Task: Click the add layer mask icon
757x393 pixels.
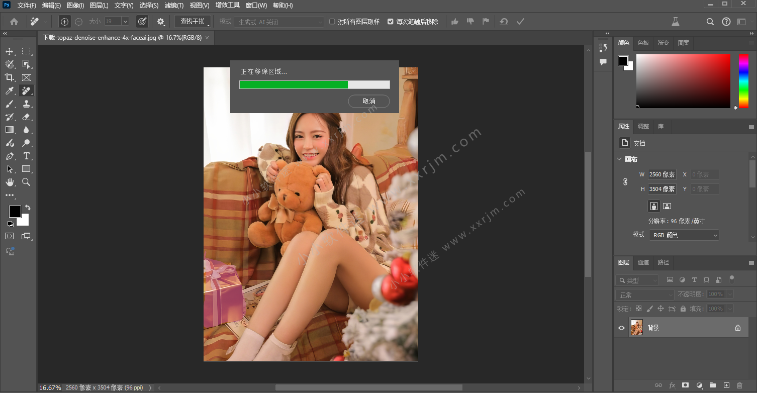Action: click(685, 385)
